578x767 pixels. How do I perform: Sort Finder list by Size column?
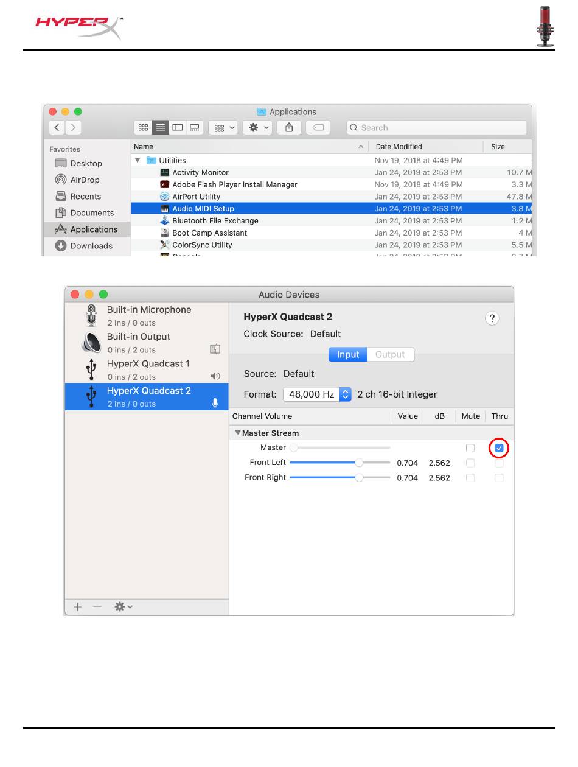pos(508,147)
